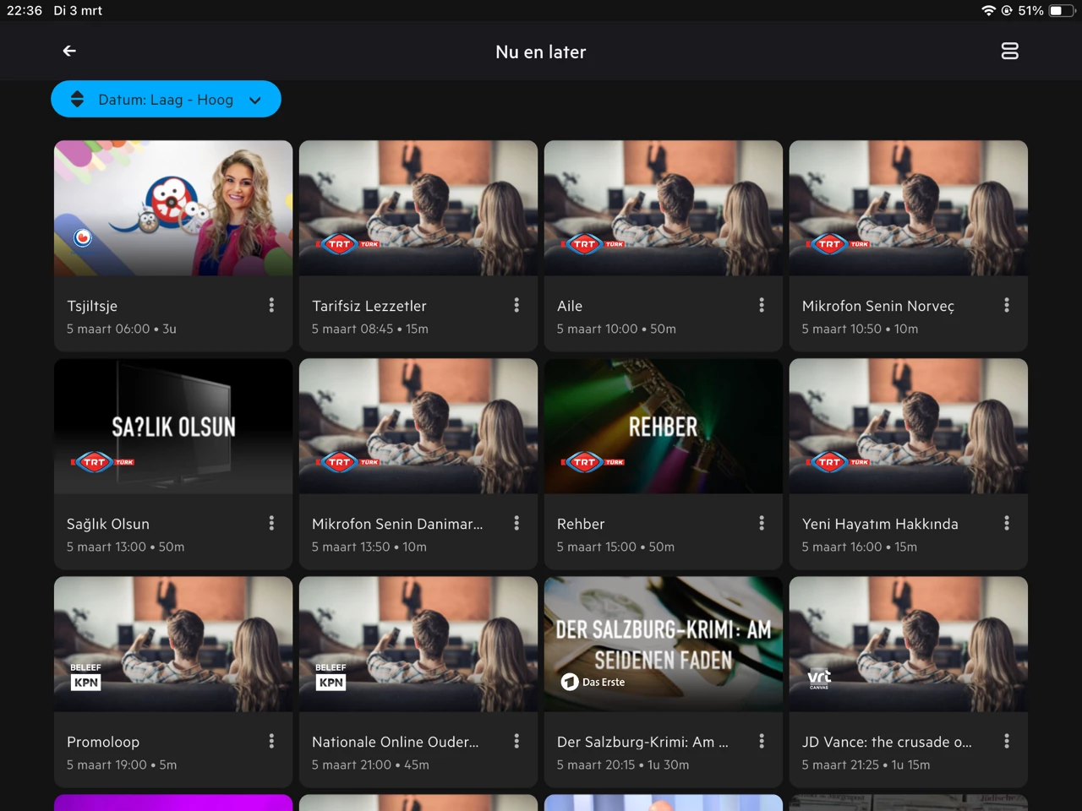Viewport: 1082px width, 811px height.
Task: Open more options for Der Salzburg-Krimi
Action: 762,741
